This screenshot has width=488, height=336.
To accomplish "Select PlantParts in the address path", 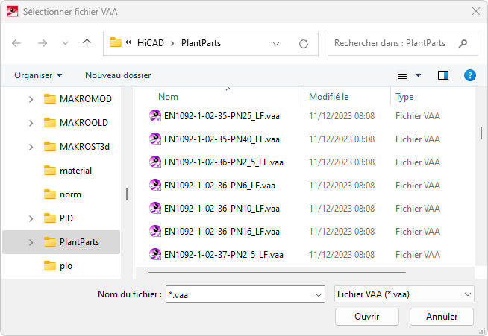I will (x=201, y=43).
